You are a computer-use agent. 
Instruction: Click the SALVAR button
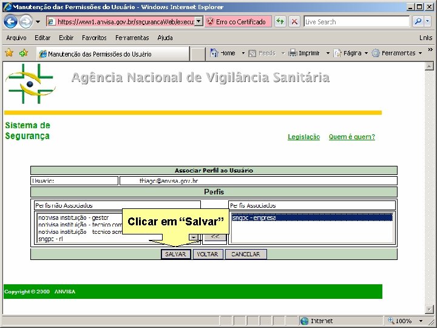click(175, 254)
